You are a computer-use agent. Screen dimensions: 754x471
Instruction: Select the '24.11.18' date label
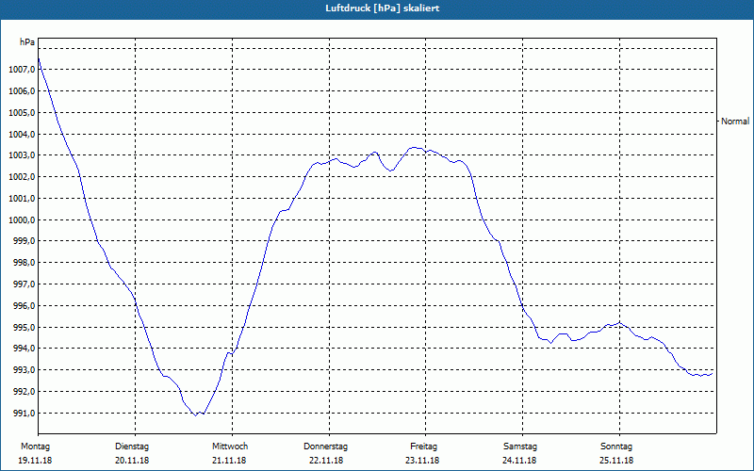(x=519, y=461)
